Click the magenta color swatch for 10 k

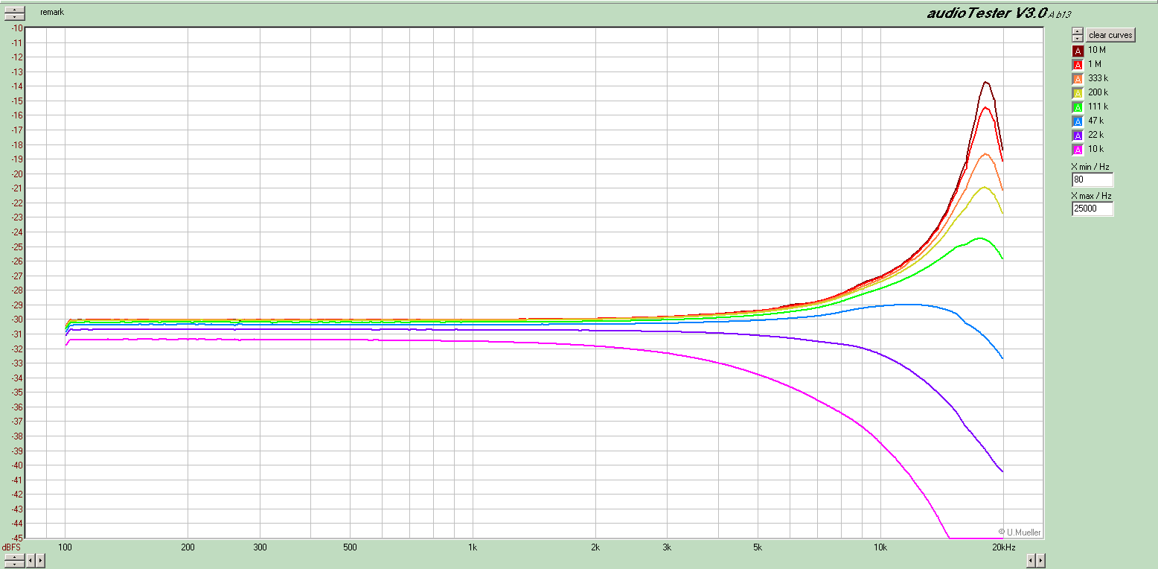click(1078, 149)
